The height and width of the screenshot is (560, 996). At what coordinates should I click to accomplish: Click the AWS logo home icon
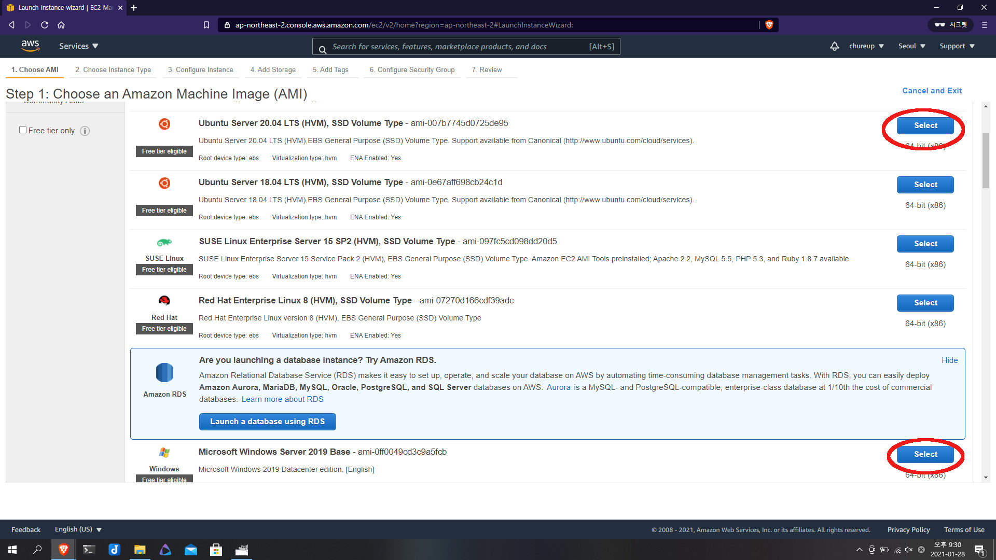[30, 46]
